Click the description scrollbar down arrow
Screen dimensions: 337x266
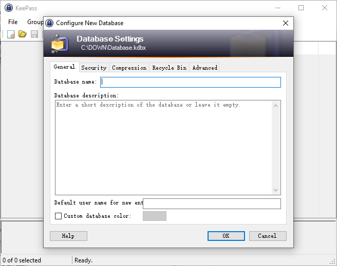276,190
